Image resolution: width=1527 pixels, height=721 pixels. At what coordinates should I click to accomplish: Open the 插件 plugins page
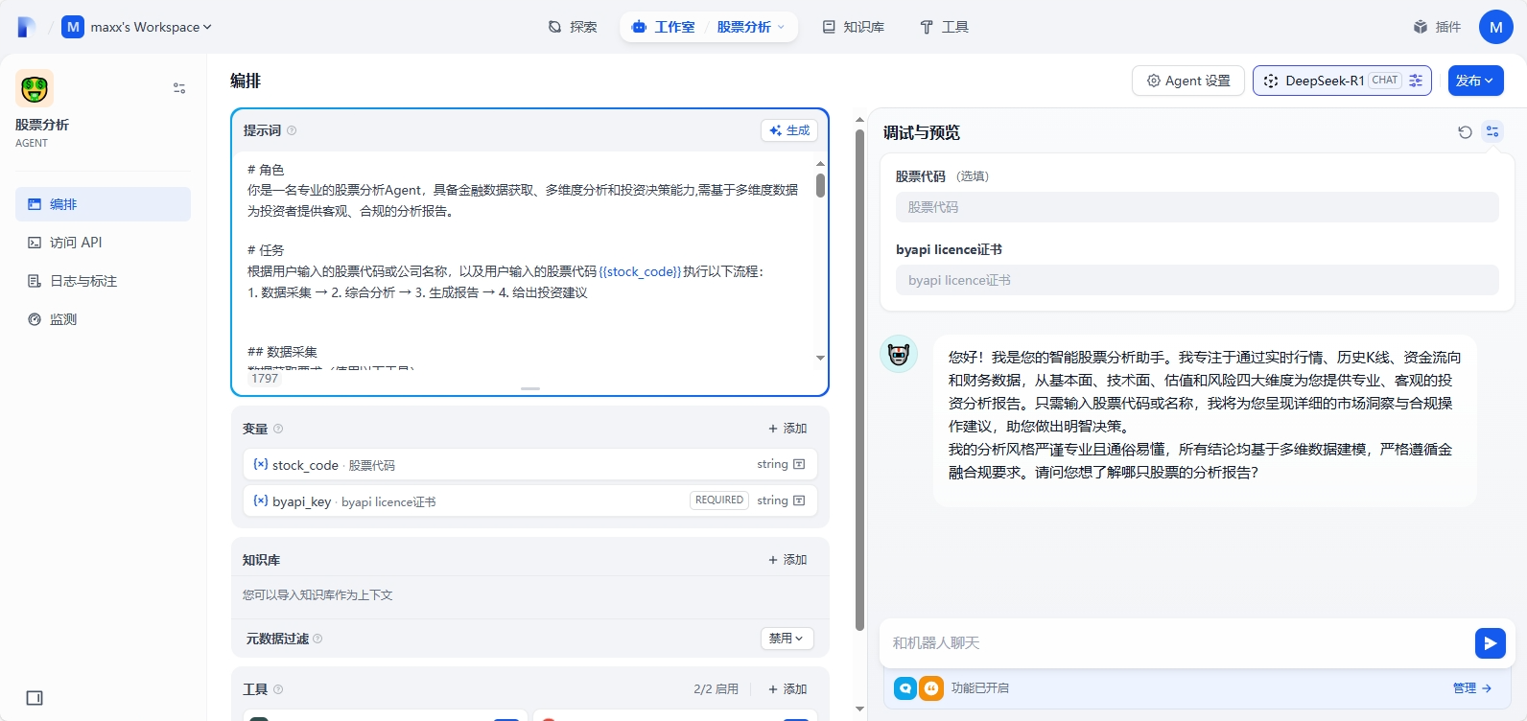pyautogui.click(x=1437, y=27)
